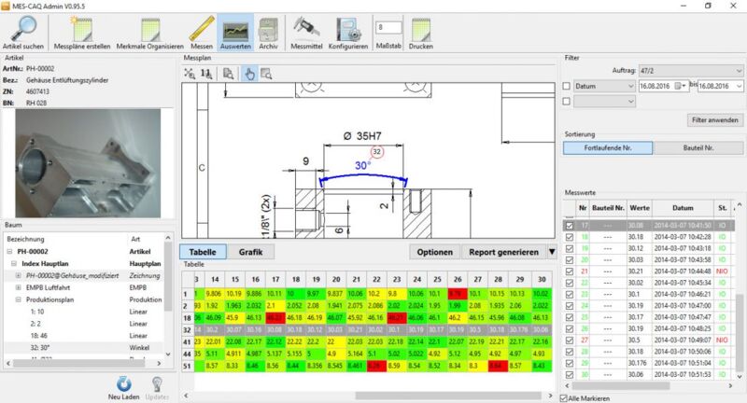Image resolution: width=747 pixels, height=403 pixels.
Task: Click the Optionen button
Action: tap(434, 252)
